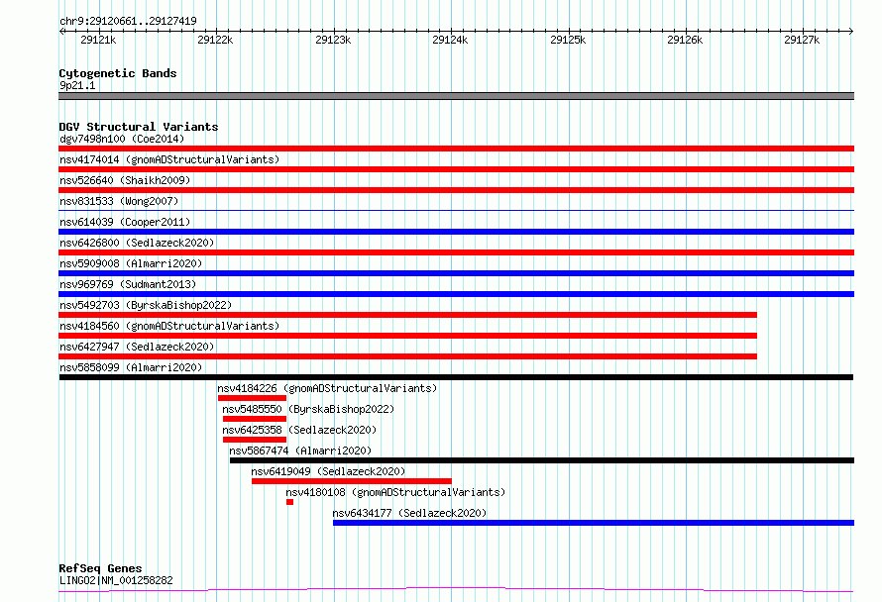Select nsv6426800 (Sedlazeck2020) variant label
The width and height of the screenshot is (882, 602).
point(137,243)
